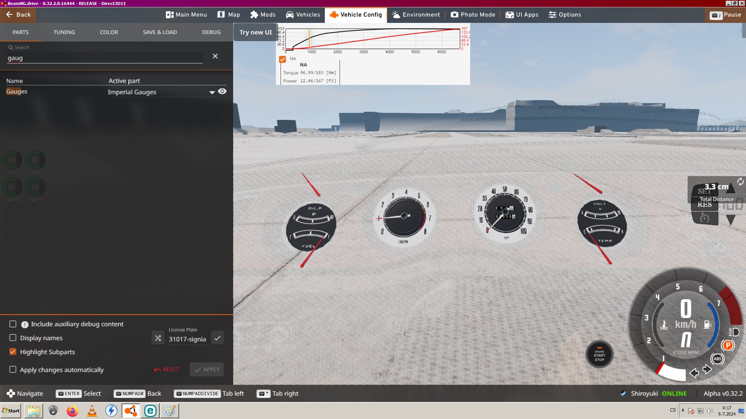Open the SAVE & LOAD tab
The width and height of the screenshot is (746, 419).
[160, 32]
